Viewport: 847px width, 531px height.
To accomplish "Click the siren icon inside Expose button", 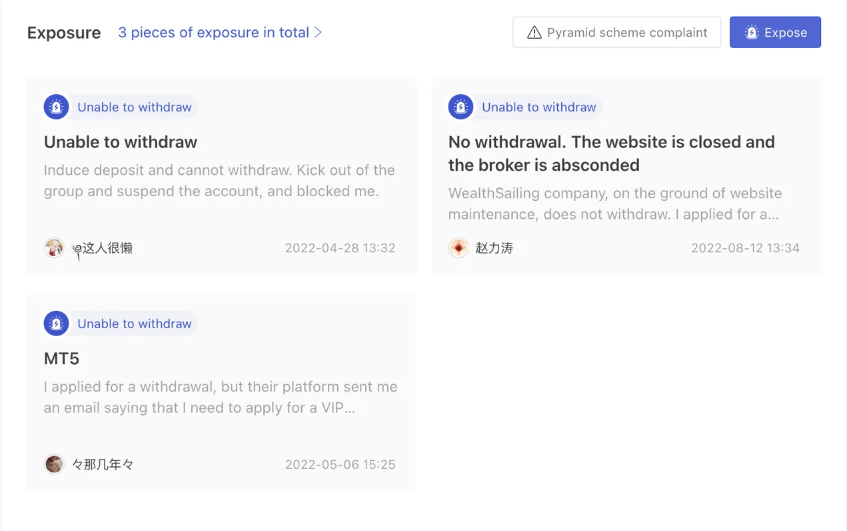I will pyautogui.click(x=752, y=32).
